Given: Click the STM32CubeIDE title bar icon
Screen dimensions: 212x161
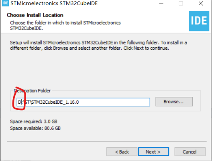Looking at the screenshot, I should point(5,3).
